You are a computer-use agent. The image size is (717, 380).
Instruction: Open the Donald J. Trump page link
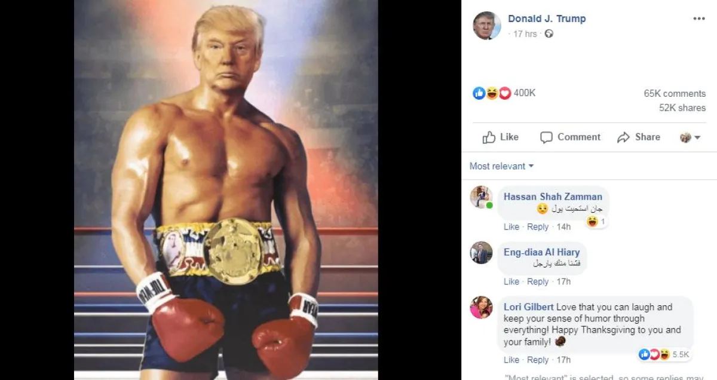[547, 19]
